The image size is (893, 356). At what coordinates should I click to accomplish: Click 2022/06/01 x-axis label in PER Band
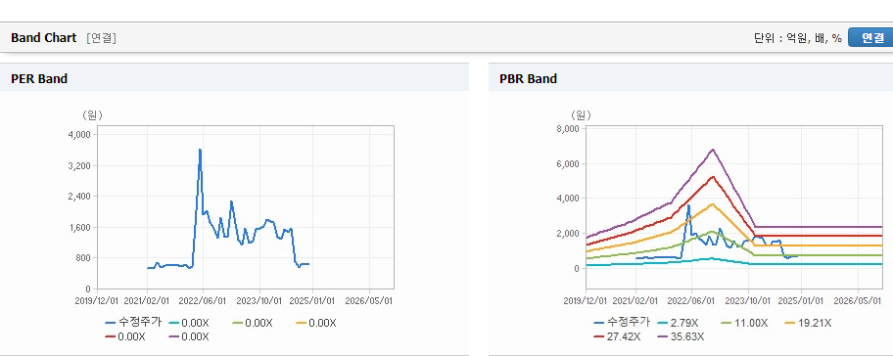[x=203, y=300]
